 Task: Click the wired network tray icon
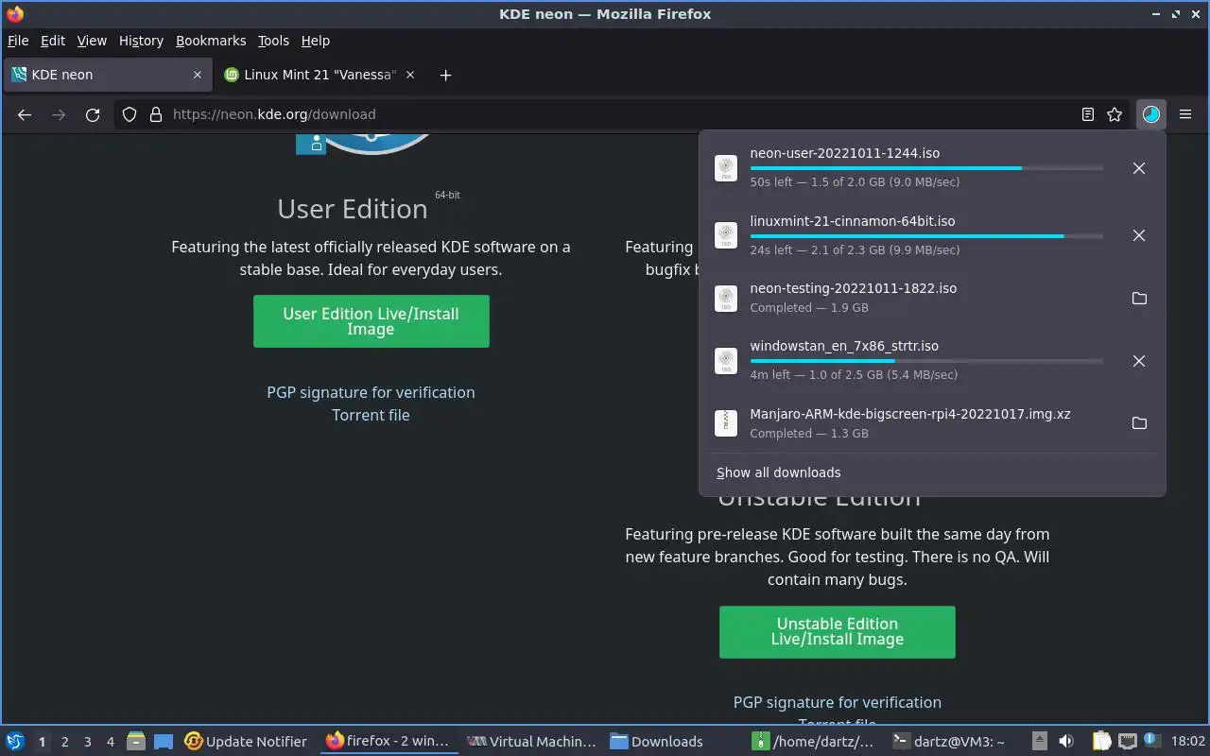(1128, 741)
